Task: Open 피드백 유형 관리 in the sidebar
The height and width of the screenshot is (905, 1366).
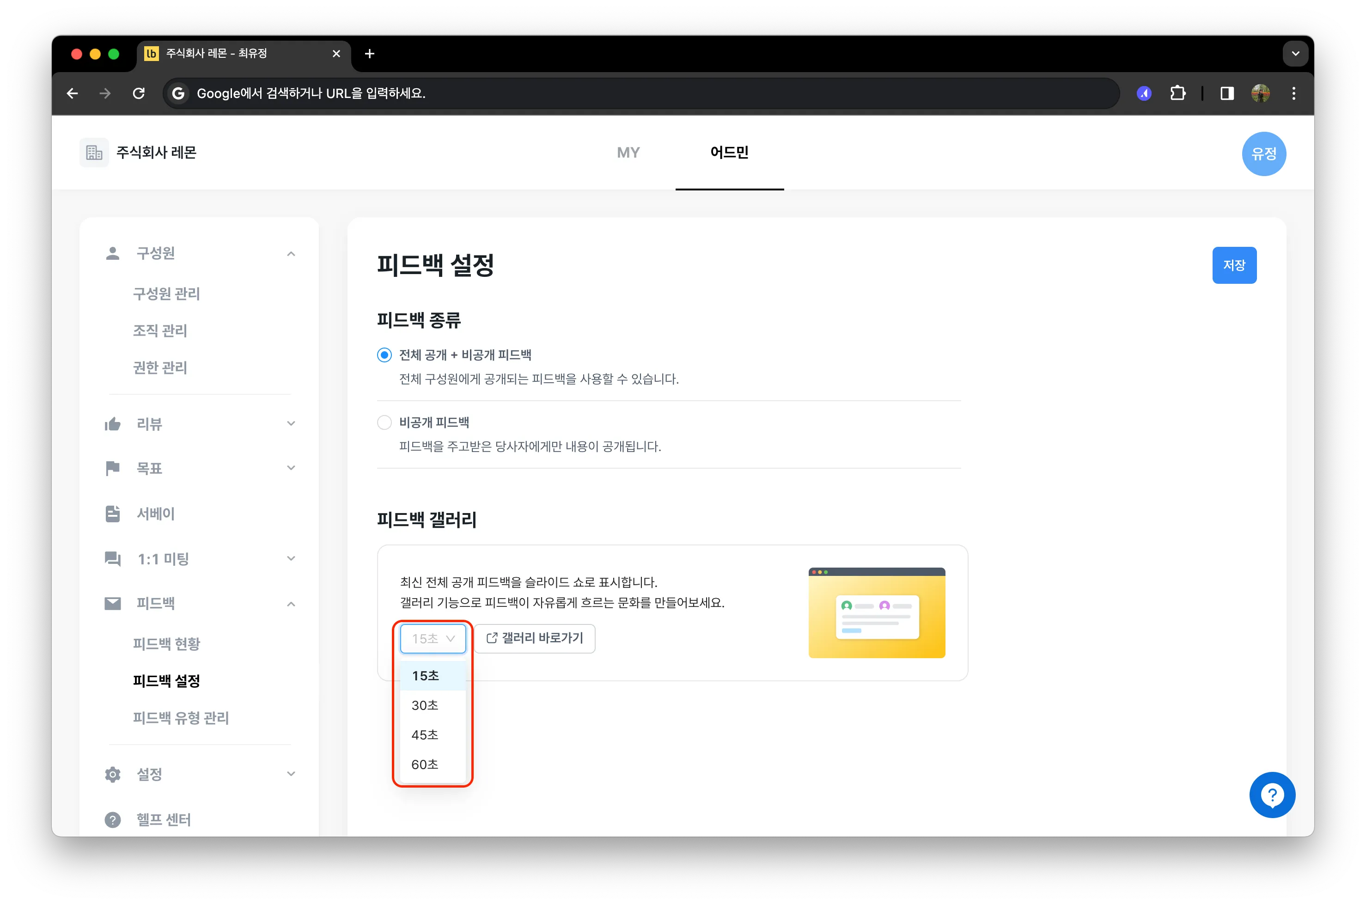Action: [181, 717]
